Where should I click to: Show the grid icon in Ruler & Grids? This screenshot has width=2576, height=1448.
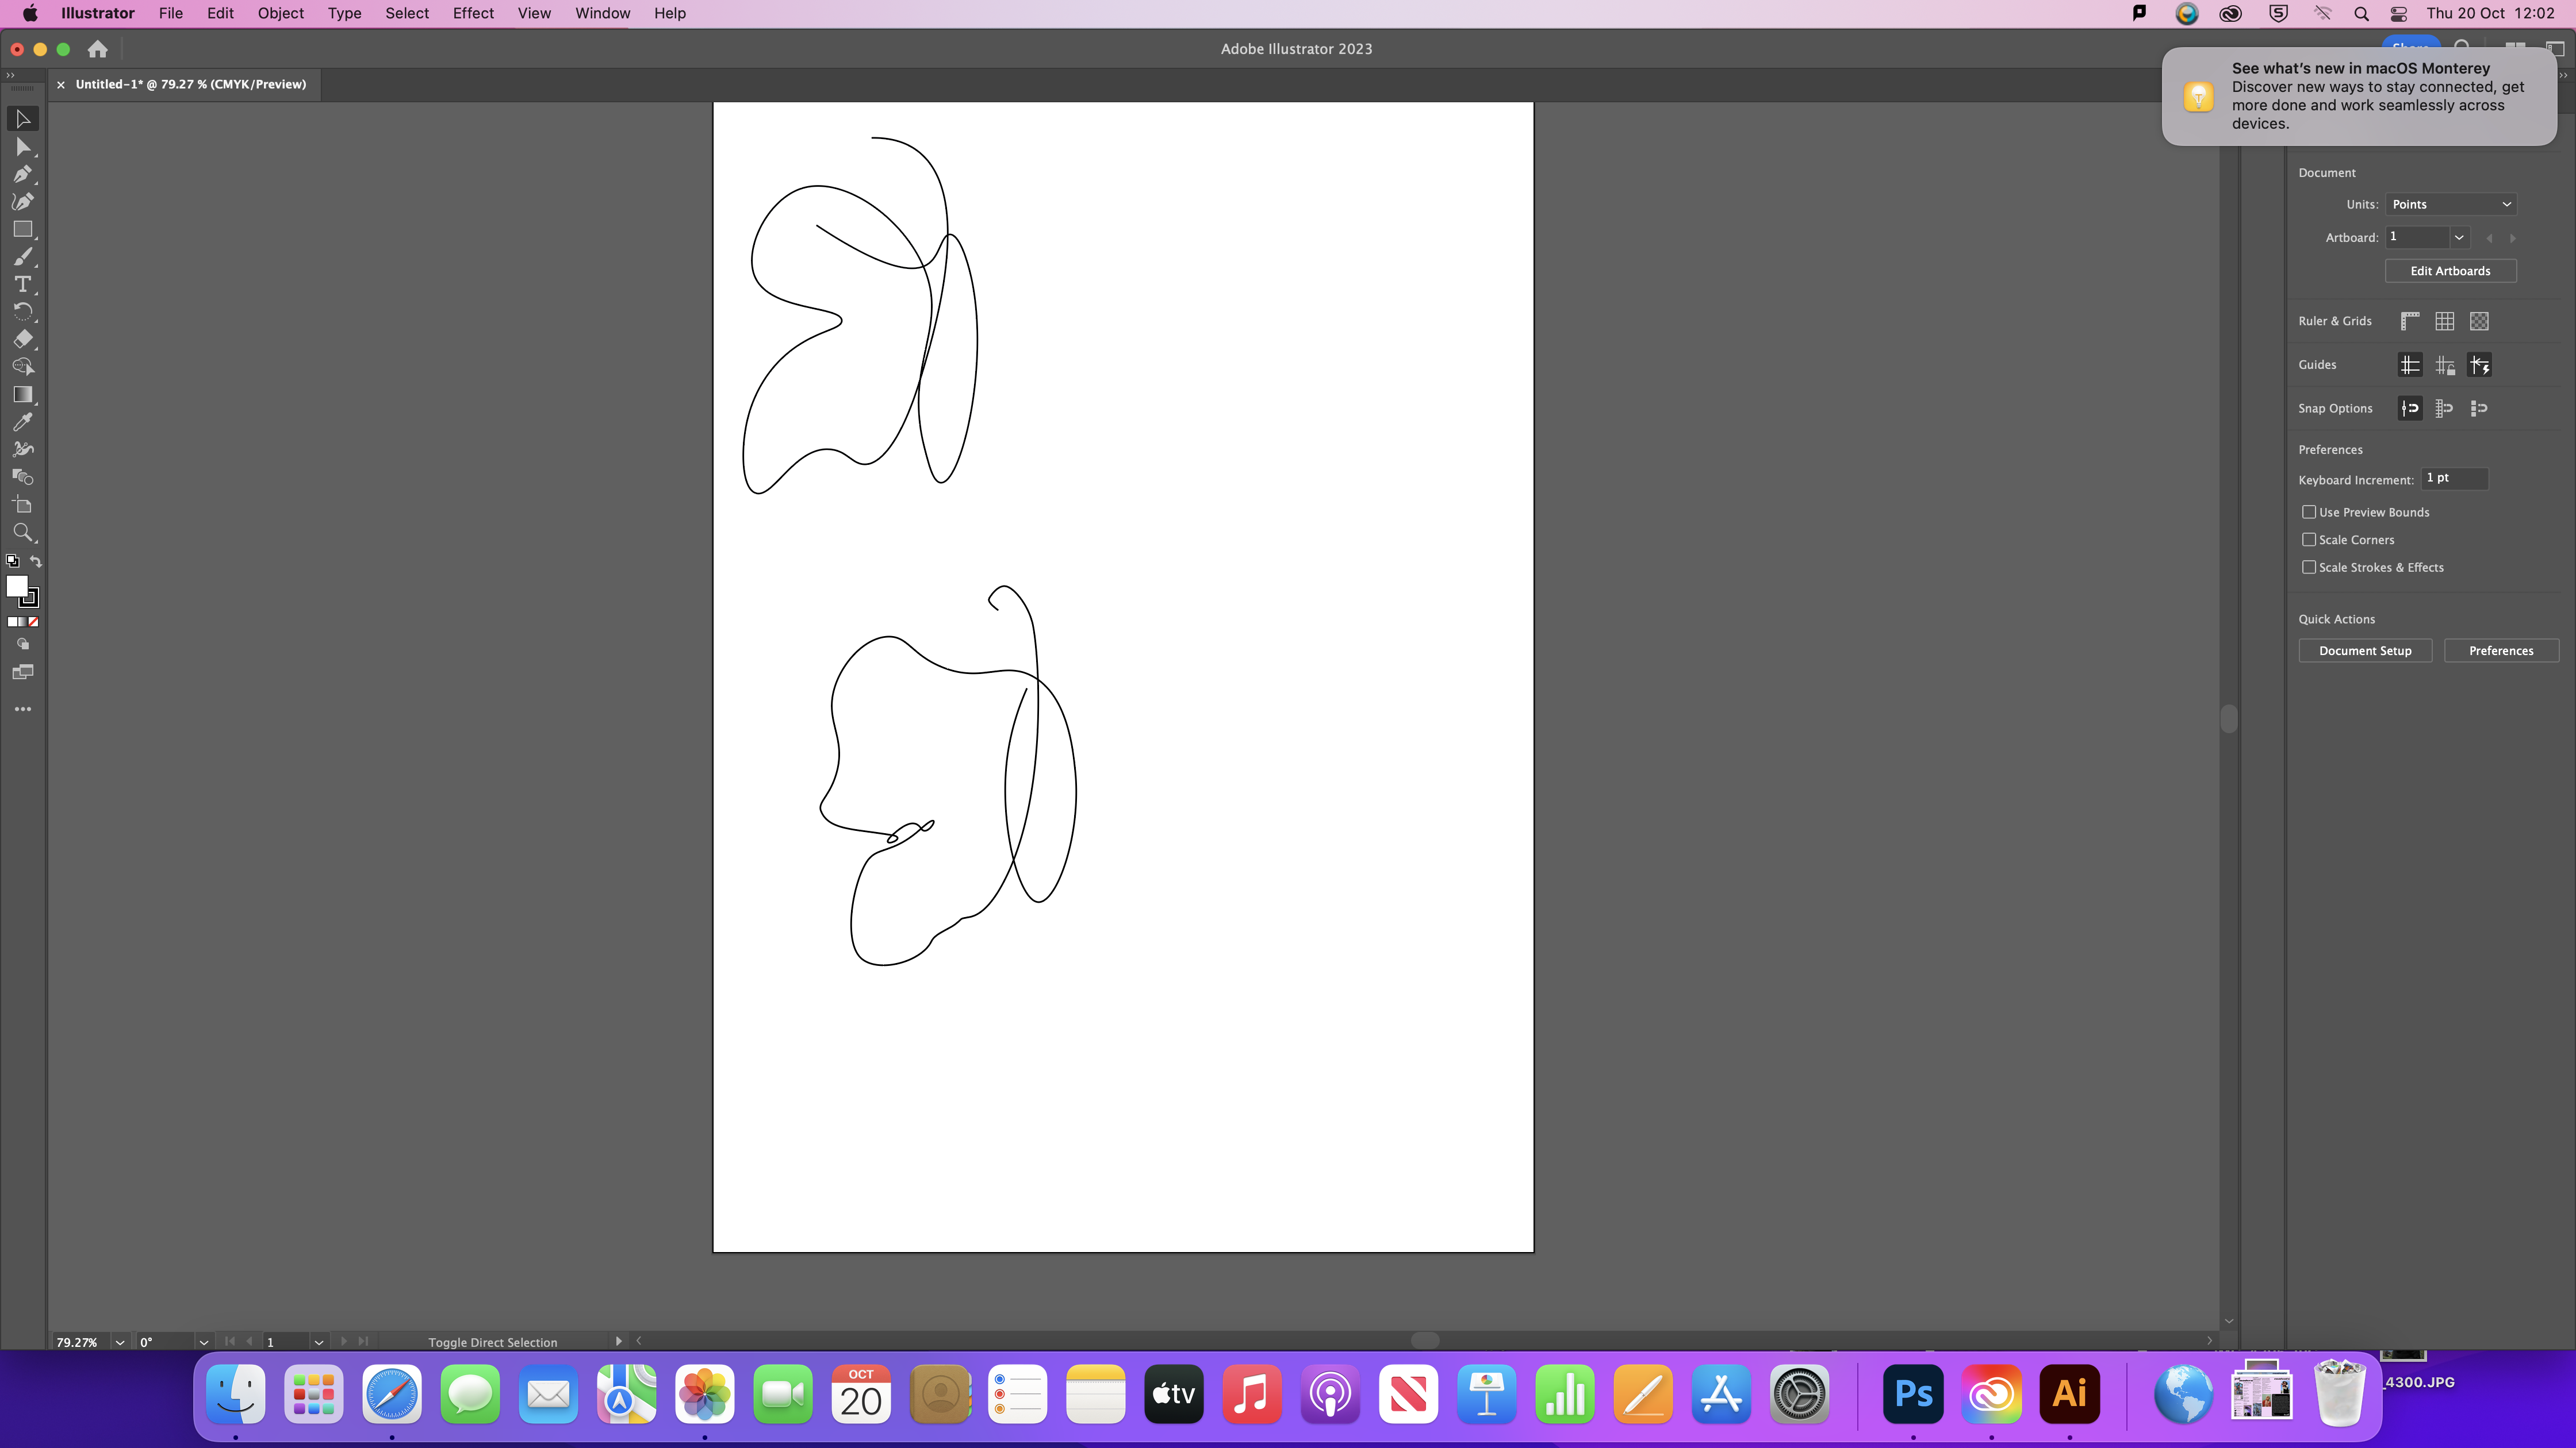[2444, 321]
